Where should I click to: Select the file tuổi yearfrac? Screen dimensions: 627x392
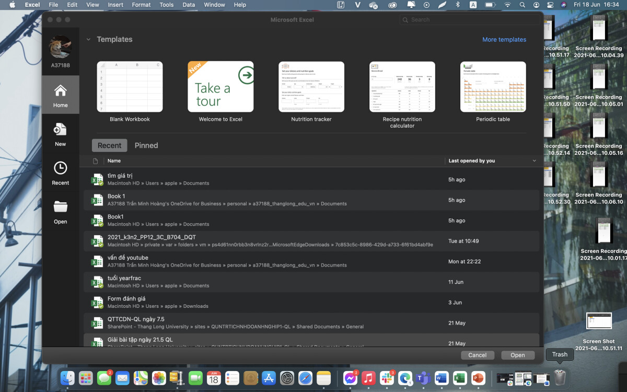click(x=311, y=282)
